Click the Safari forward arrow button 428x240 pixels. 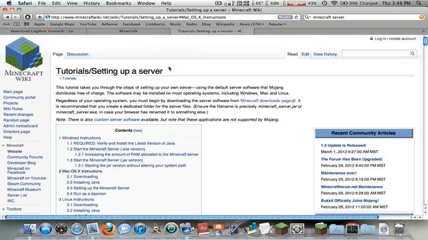click(16, 17)
